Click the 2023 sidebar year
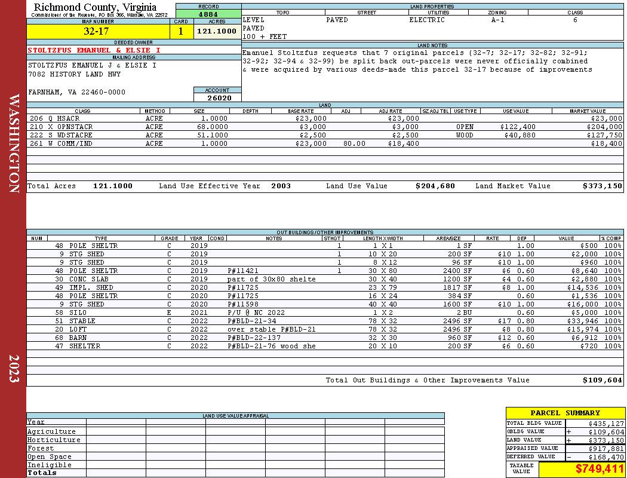 coord(14,369)
